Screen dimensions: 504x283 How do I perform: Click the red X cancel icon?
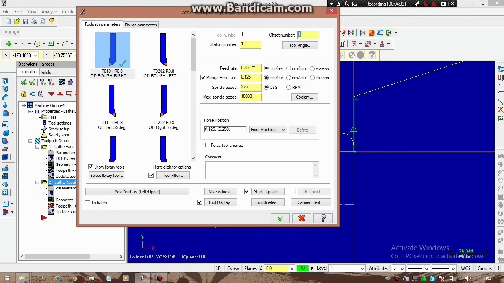pos(302,219)
